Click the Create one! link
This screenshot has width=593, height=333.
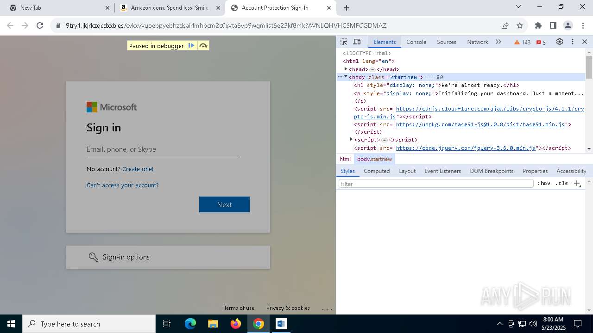point(138,169)
